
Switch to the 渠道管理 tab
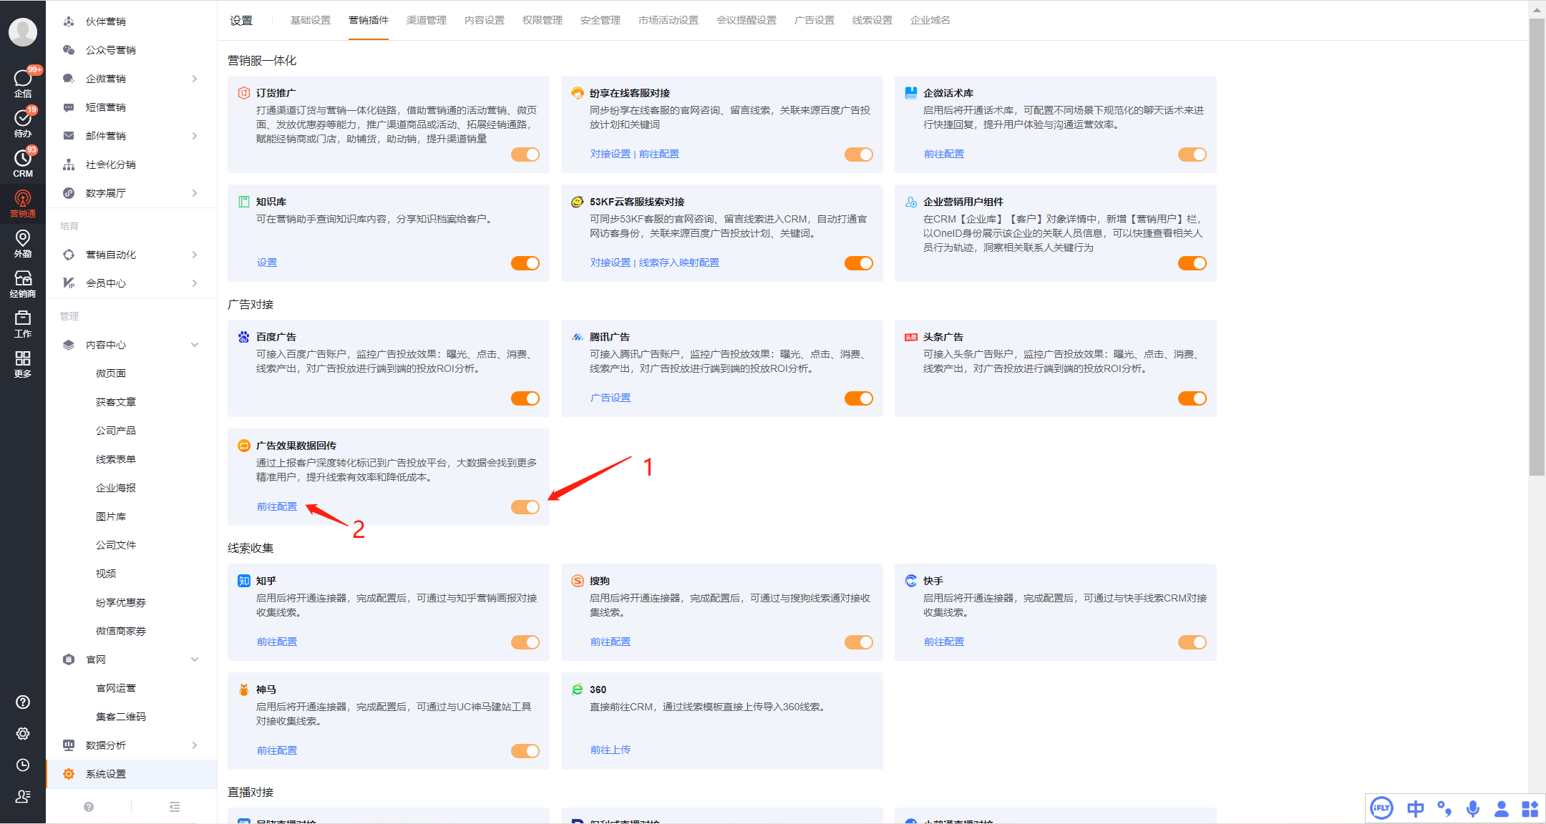click(426, 20)
